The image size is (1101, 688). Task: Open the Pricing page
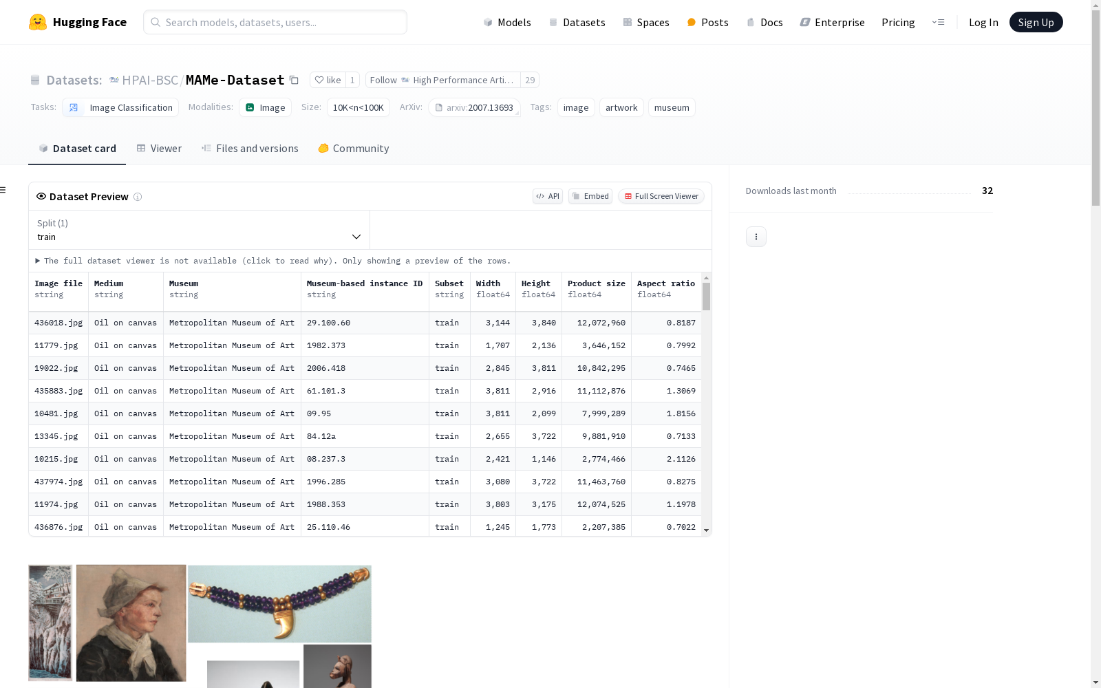tap(898, 22)
